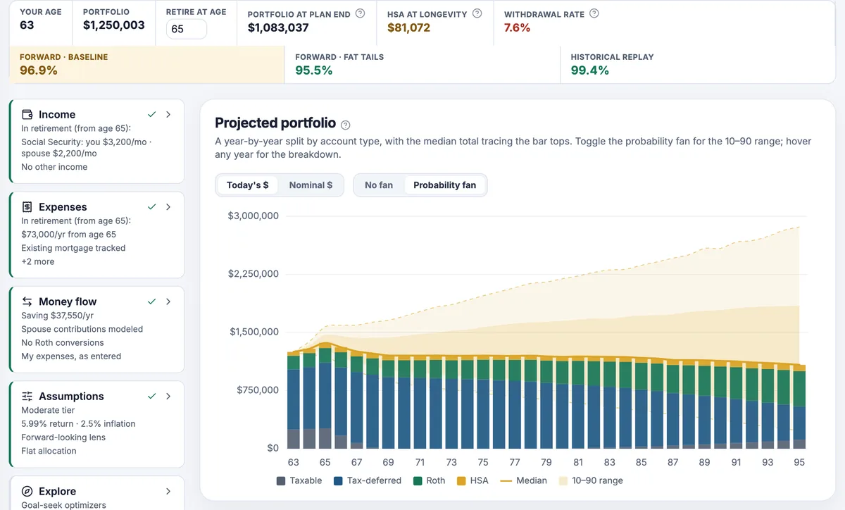Click the 99.4% historical replay percentage
Viewport: 845px width, 510px height.
point(589,70)
